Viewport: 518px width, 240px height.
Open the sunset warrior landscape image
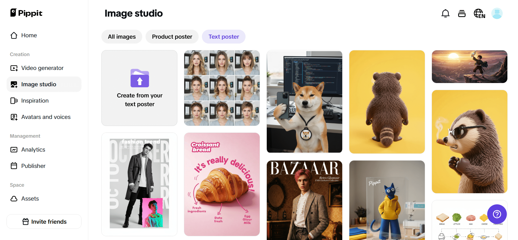click(469, 67)
